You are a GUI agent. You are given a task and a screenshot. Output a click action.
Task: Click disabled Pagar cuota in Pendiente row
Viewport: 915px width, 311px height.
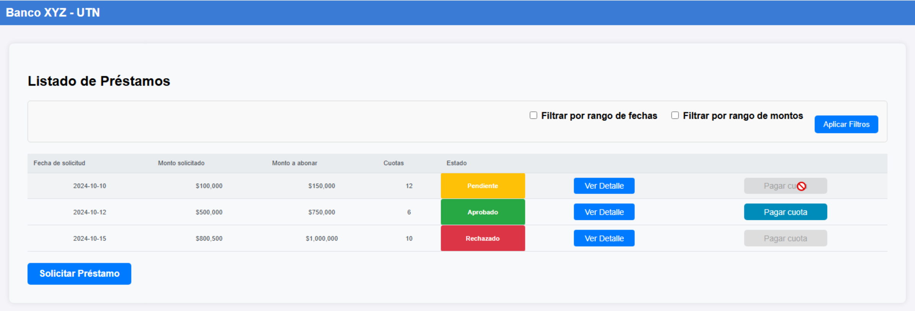click(785, 186)
